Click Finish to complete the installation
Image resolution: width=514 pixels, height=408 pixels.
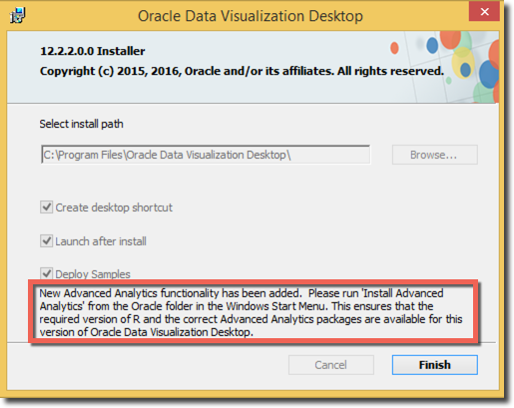(x=435, y=365)
